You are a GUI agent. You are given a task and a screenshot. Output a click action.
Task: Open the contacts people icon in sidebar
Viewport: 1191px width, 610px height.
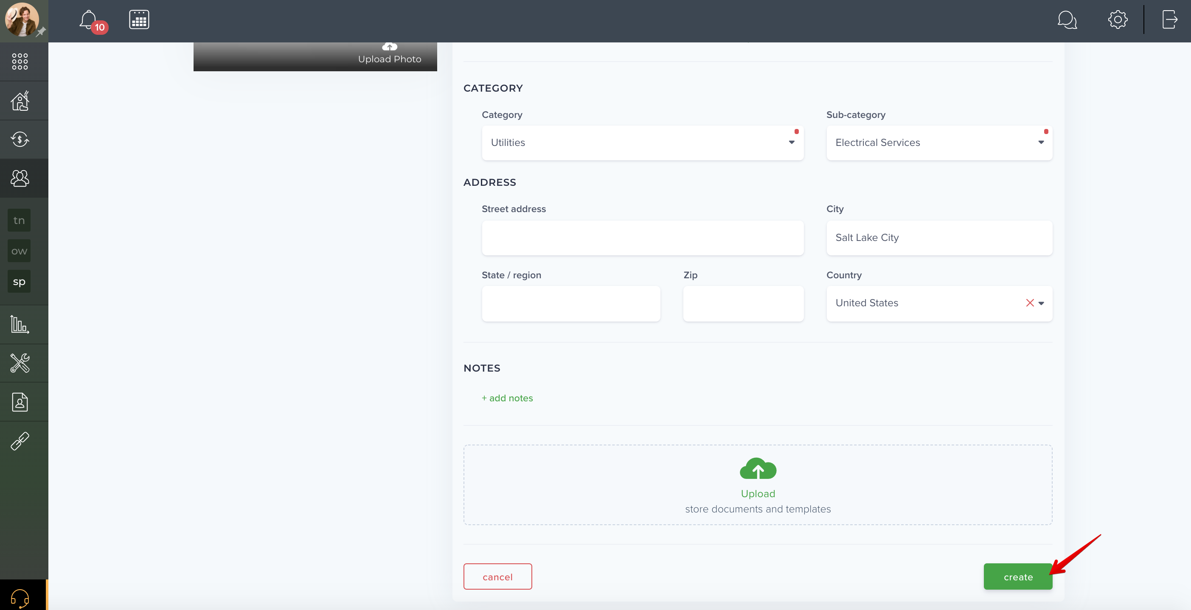pyautogui.click(x=20, y=179)
